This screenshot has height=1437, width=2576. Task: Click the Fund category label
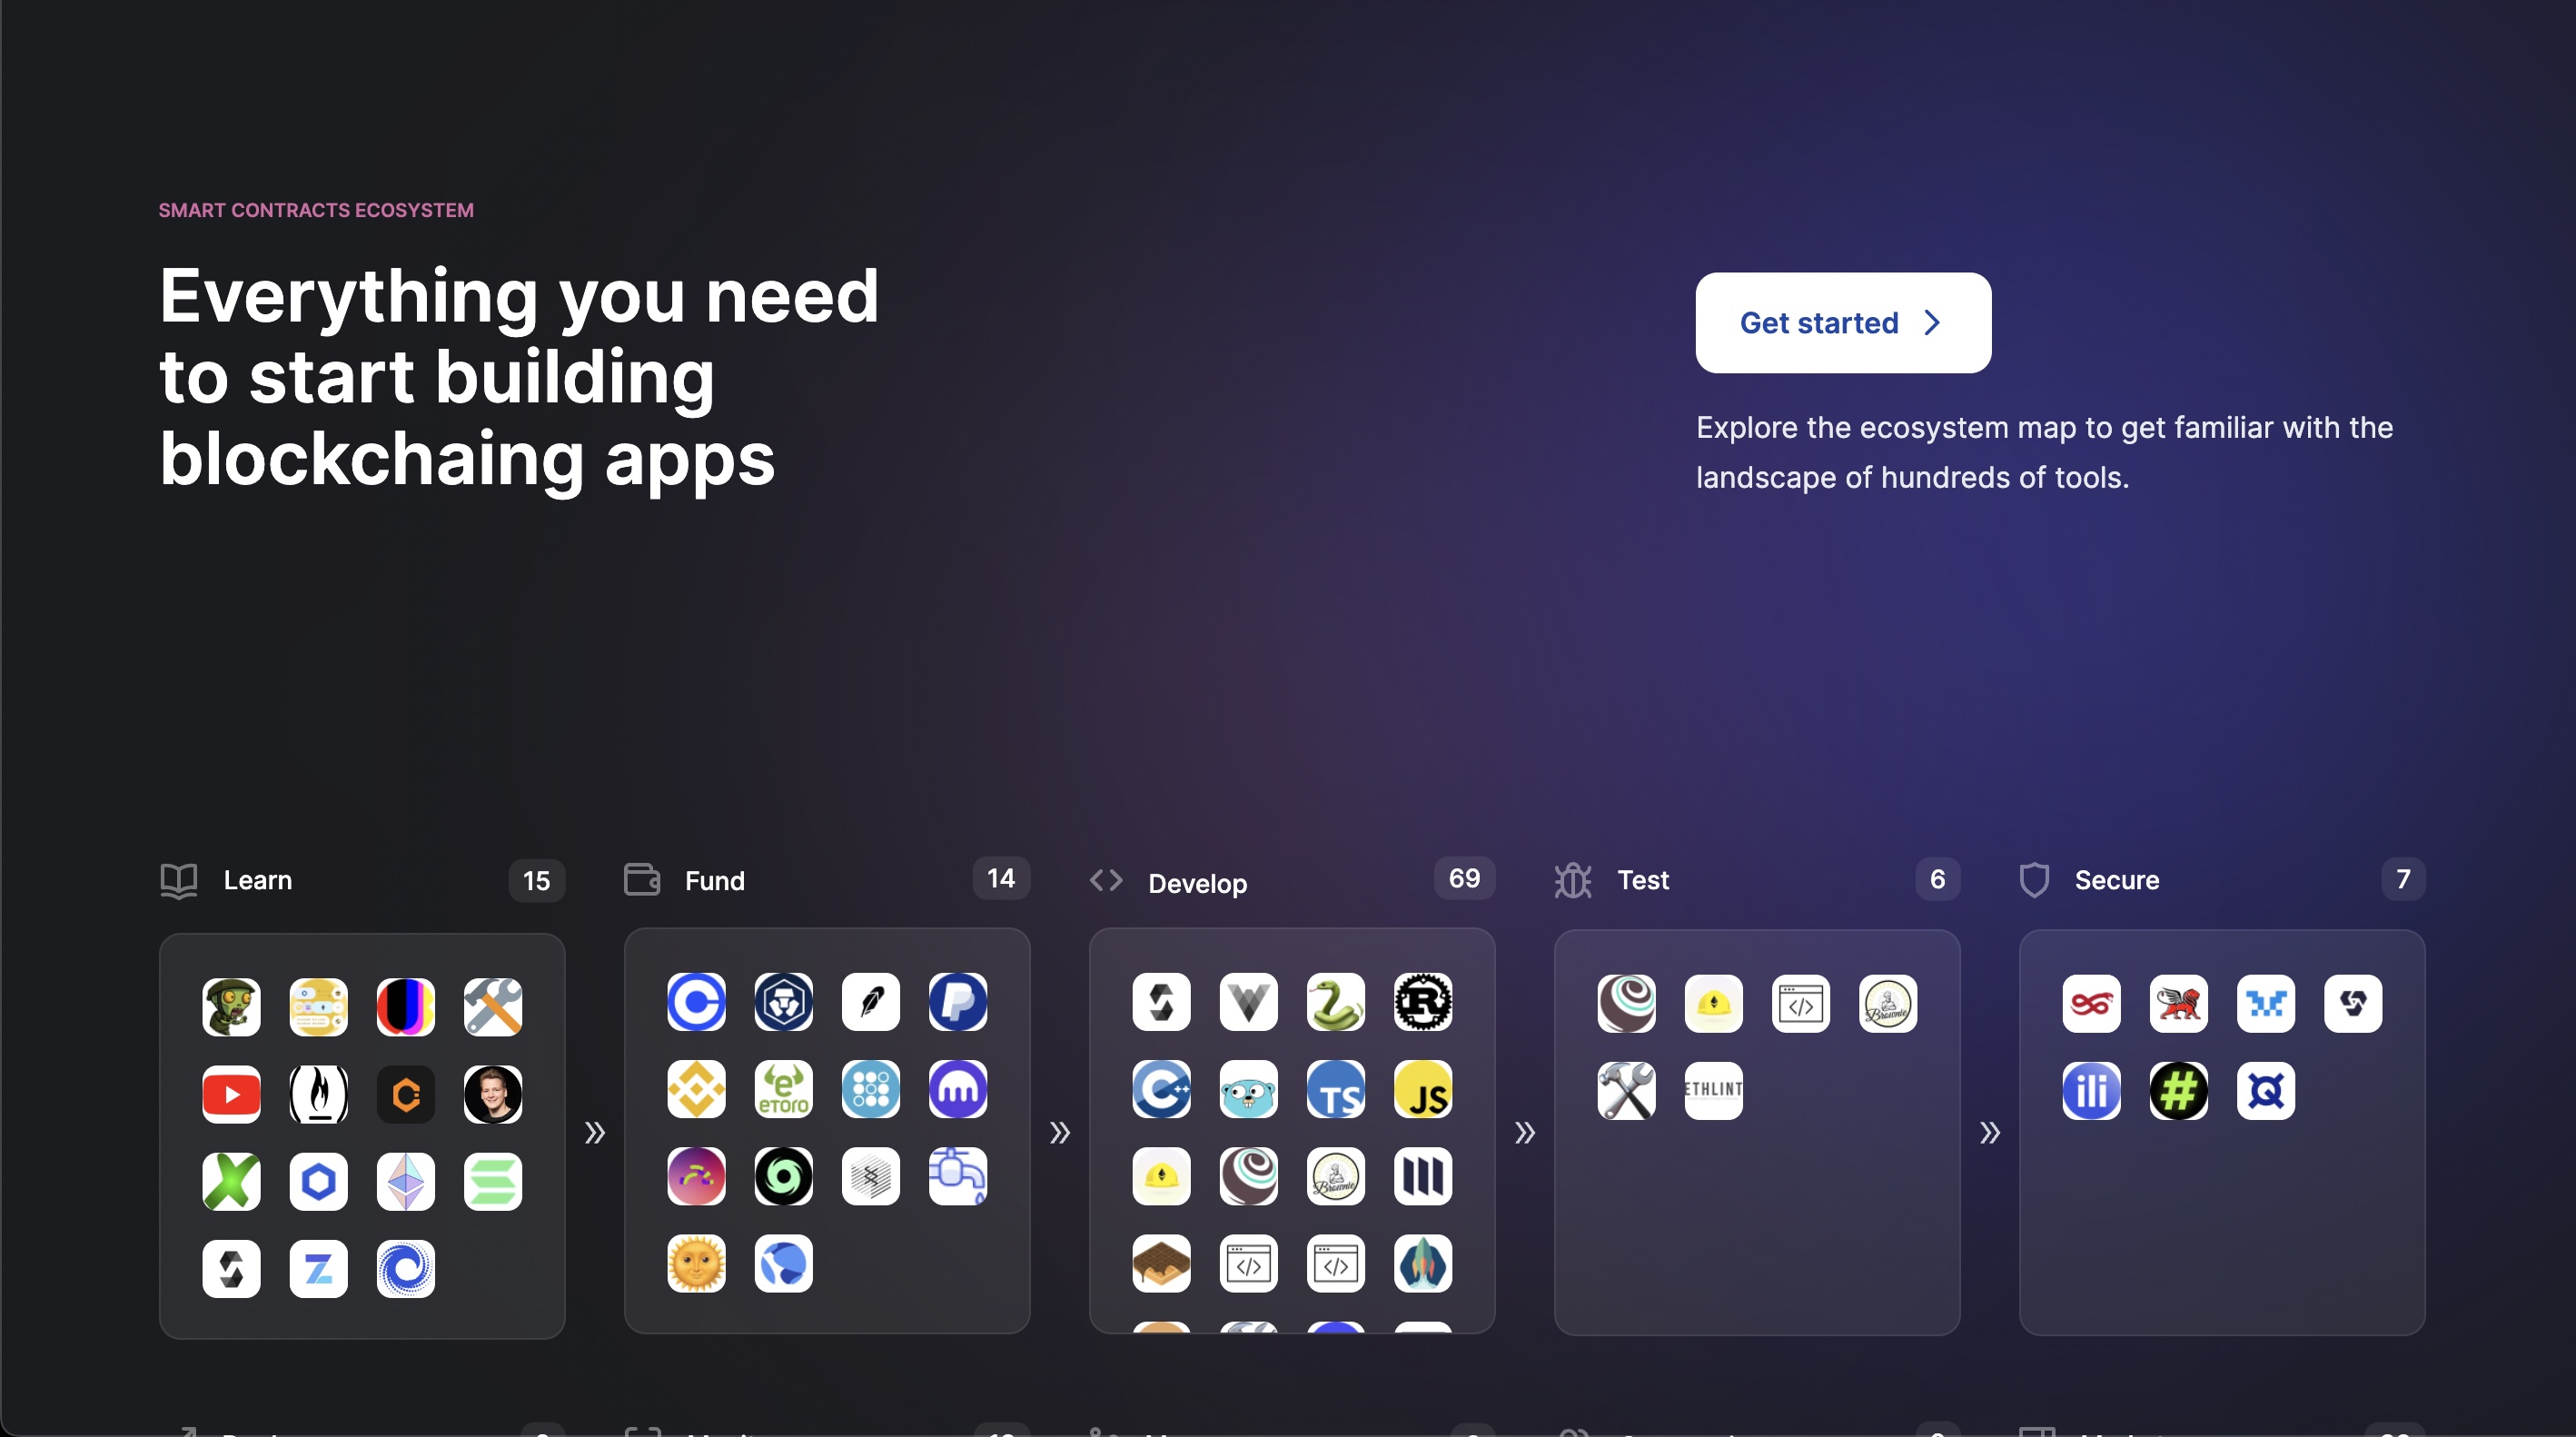pyautogui.click(x=713, y=880)
